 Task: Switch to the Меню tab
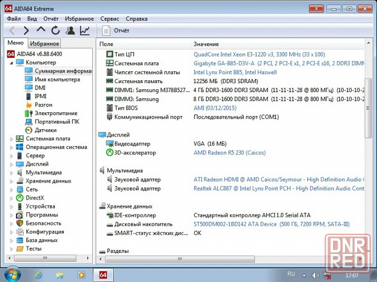tap(16, 43)
